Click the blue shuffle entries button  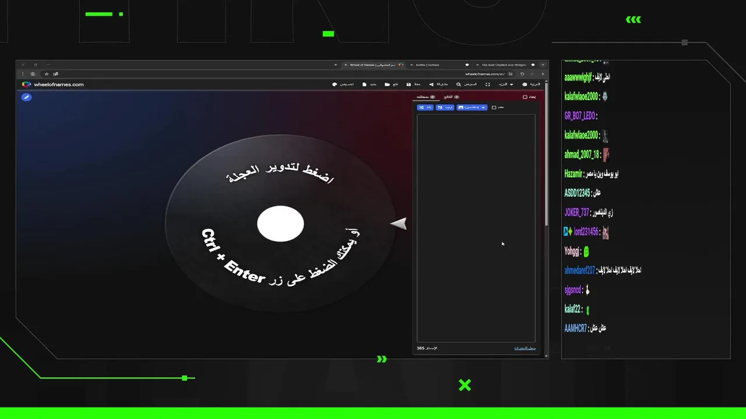click(x=425, y=108)
